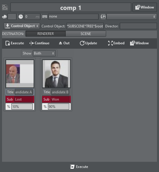Click the empty color swatch box
This screenshot has width=159, height=172.
(x=12, y=17)
